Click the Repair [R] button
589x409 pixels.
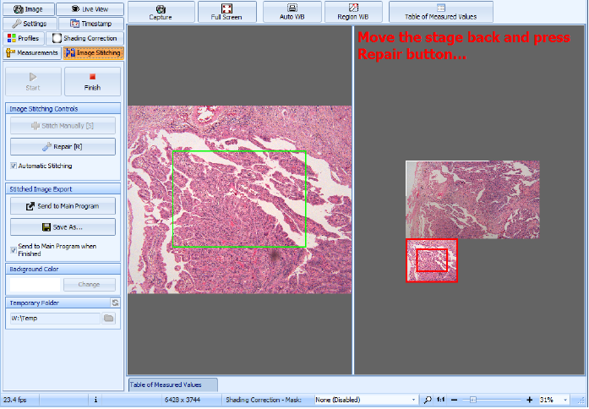(63, 147)
